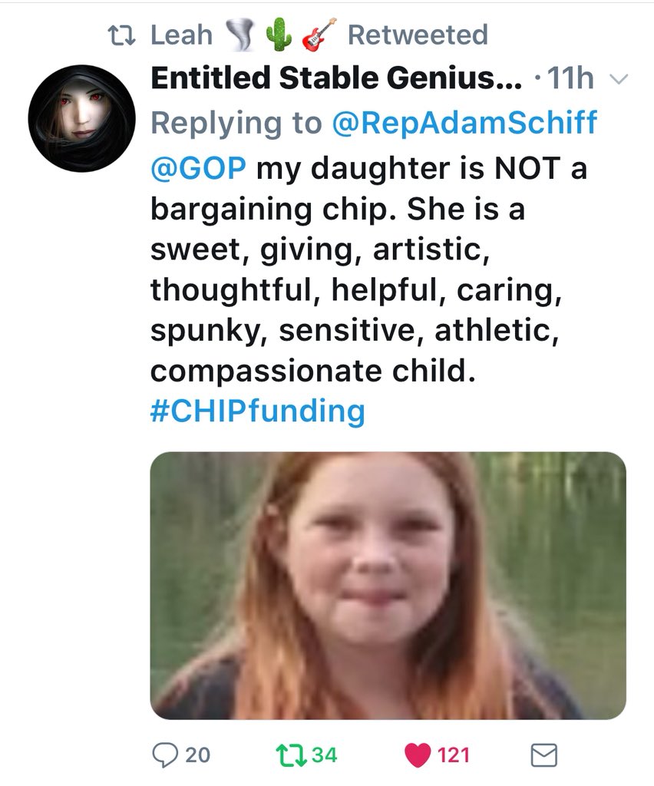
Task: Open the hooded avatar profile picture
Action: point(81,118)
